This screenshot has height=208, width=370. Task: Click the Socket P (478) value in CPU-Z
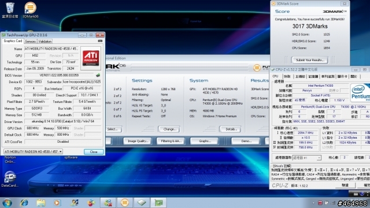(x=320, y=95)
